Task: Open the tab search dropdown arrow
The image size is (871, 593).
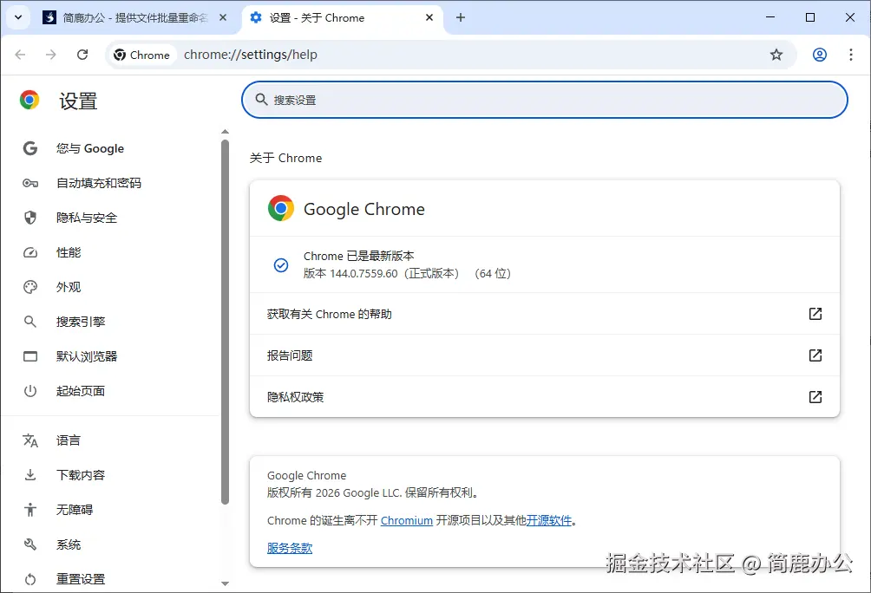Action: coord(18,17)
